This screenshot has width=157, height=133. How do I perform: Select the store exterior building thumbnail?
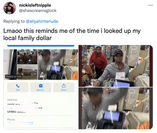(27, 72)
